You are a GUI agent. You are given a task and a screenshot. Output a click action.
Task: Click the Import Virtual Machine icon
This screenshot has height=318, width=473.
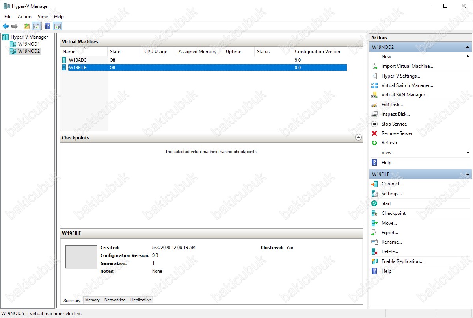[374, 66]
